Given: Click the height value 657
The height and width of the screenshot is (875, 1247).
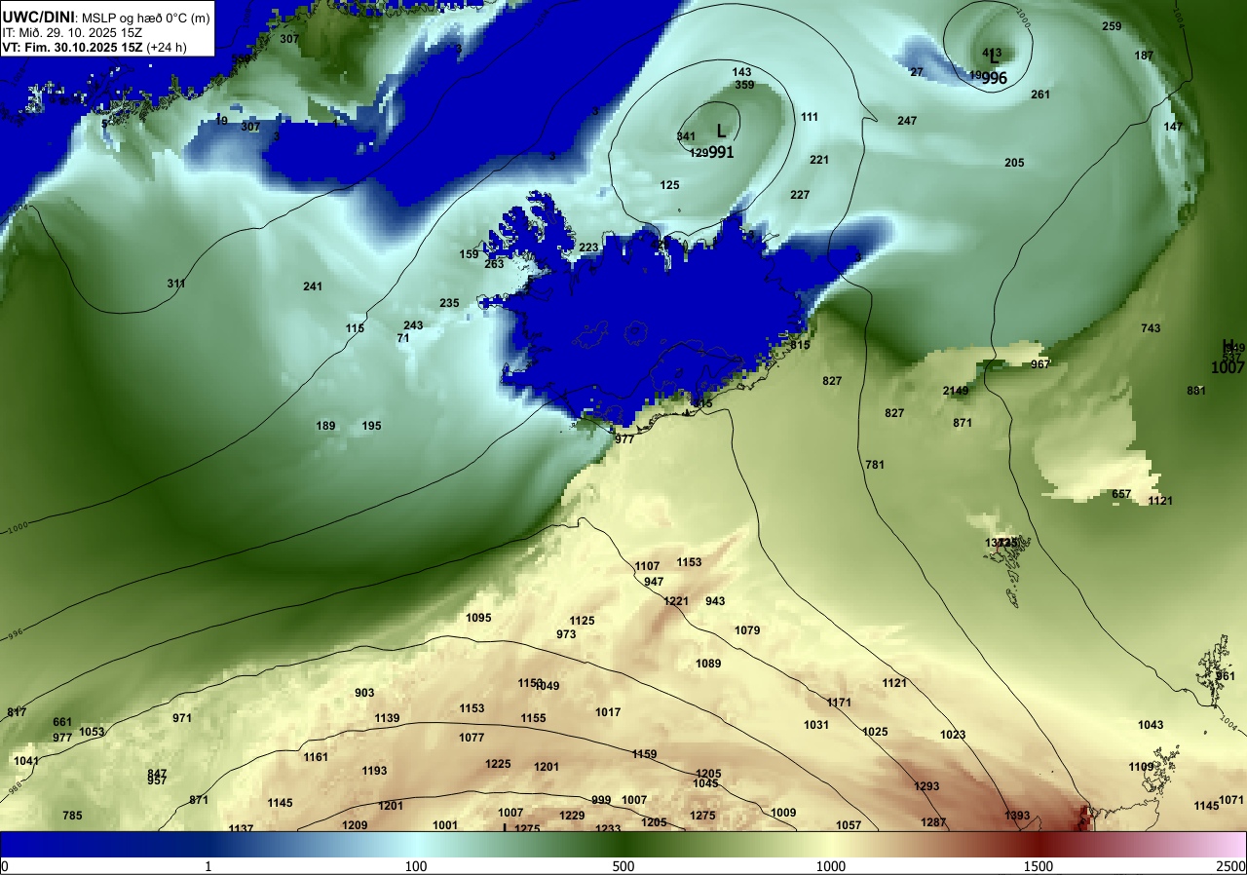Looking at the screenshot, I should pos(1121,494).
